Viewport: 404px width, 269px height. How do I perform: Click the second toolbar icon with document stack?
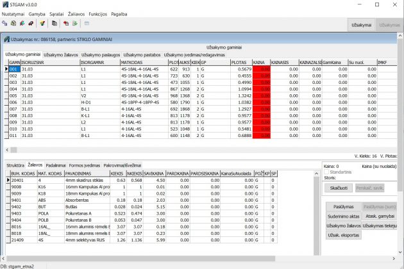click(13, 22)
